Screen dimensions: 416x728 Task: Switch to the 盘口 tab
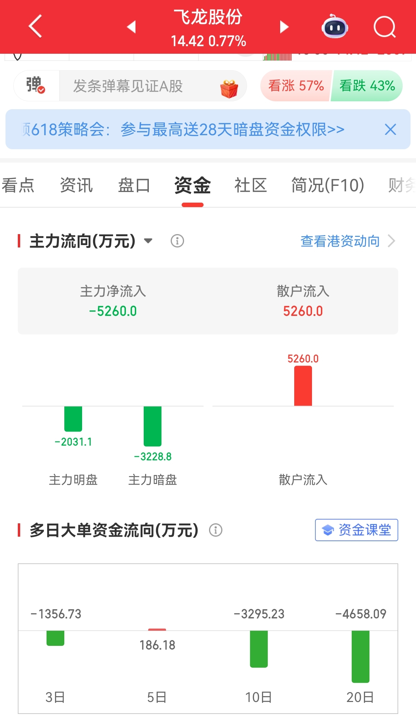(x=134, y=185)
